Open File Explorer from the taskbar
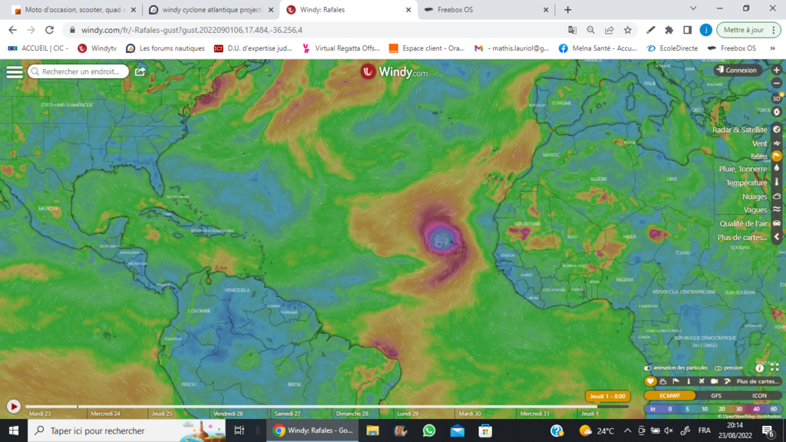The height and width of the screenshot is (442, 786). (372, 430)
